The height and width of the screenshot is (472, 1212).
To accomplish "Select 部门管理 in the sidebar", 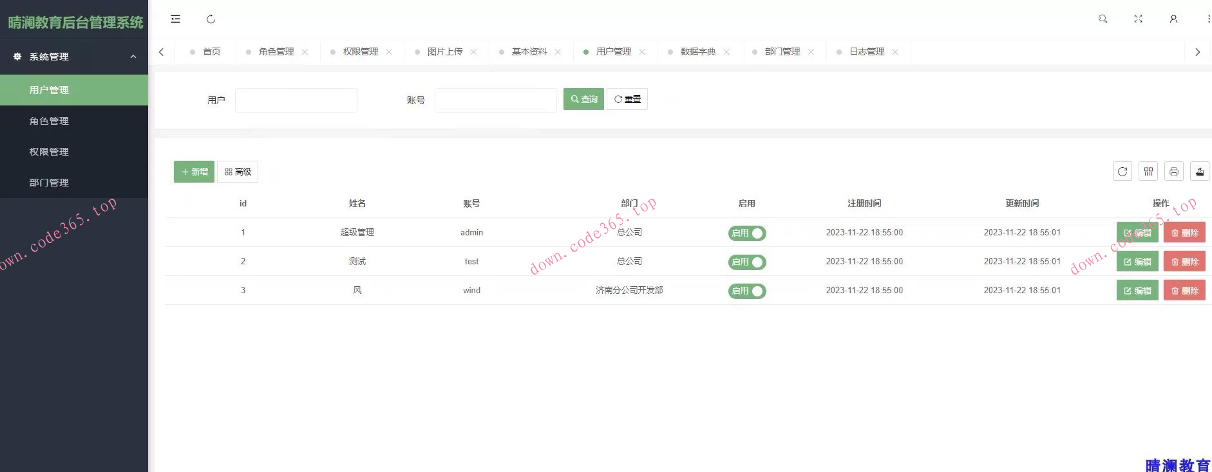I will coord(74,183).
